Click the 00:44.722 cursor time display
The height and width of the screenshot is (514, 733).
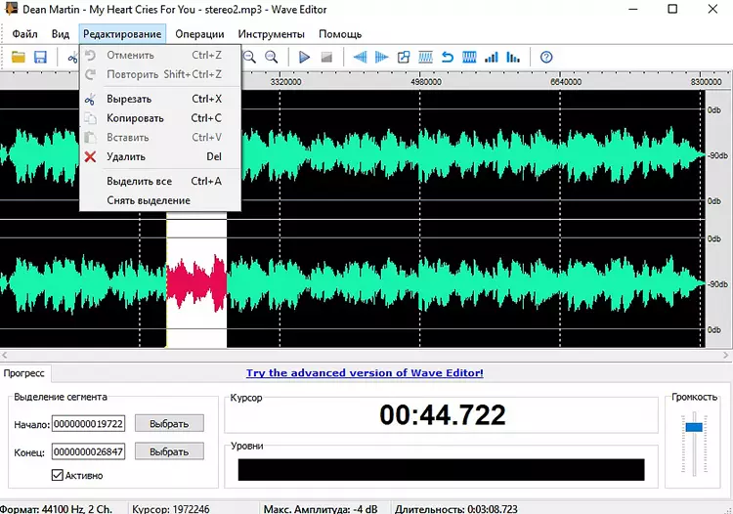(442, 415)
